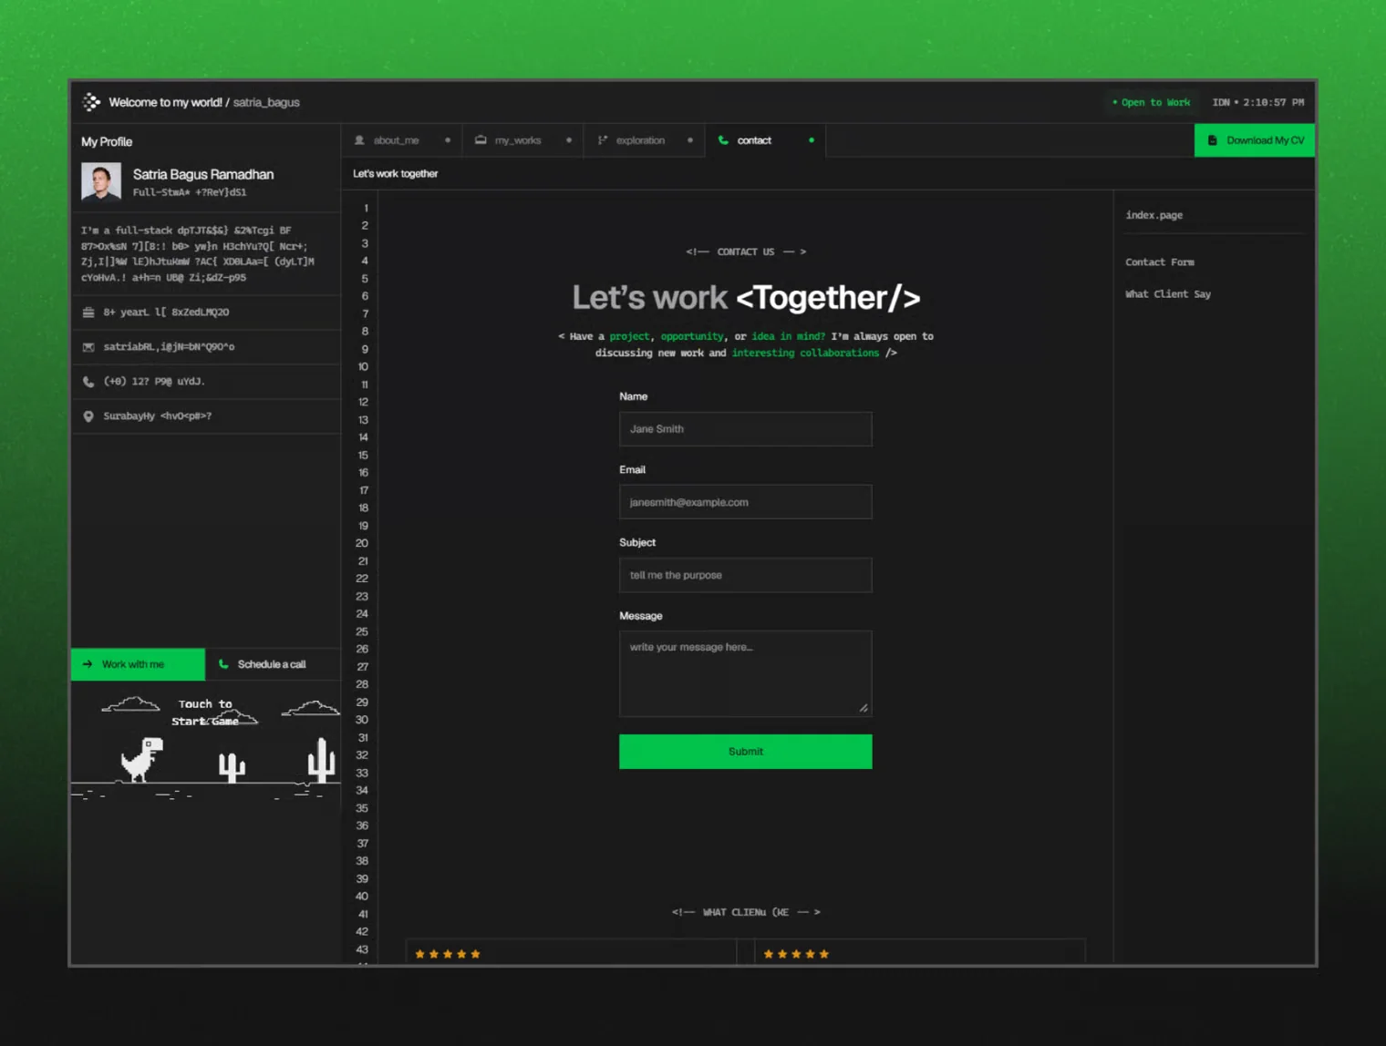Viewport: 1386px width, 1046px height.
Task: Click the arrow icon in Work with me
Action: click(88, 664)
